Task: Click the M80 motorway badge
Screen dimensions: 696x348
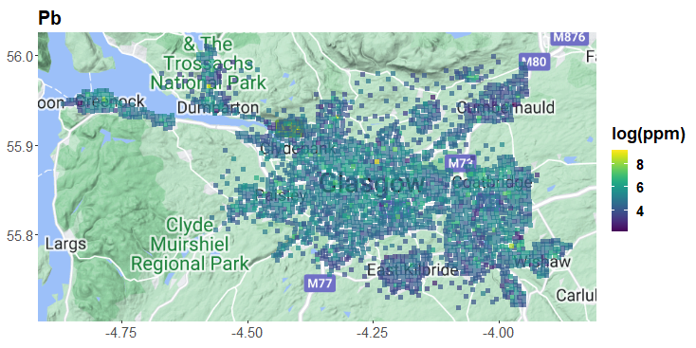Action: tap(535, 62)
